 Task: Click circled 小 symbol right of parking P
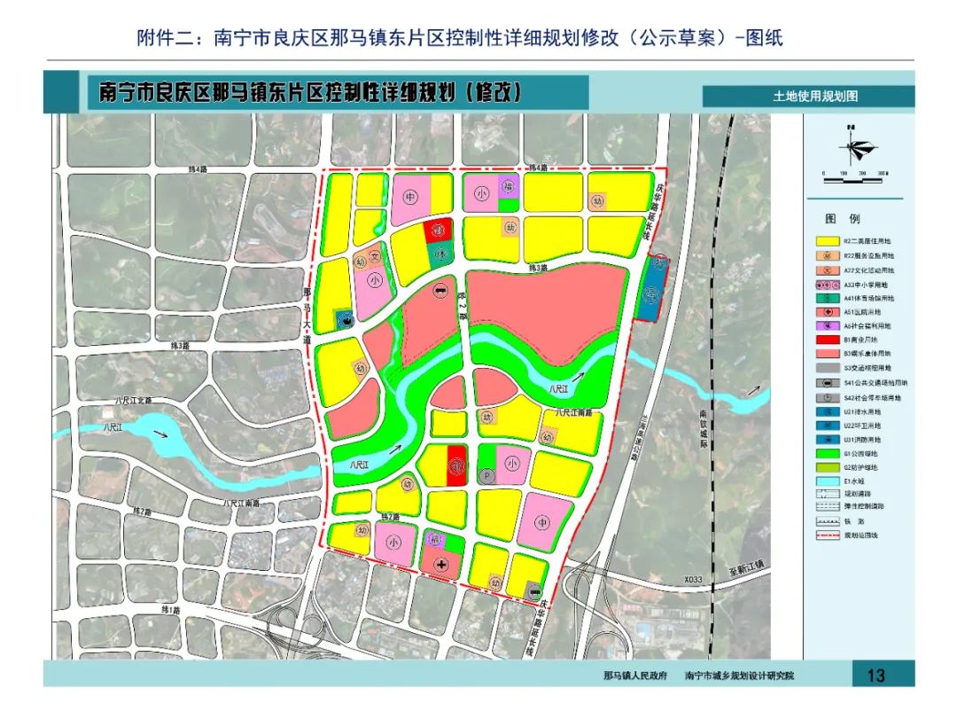[511, 464]
